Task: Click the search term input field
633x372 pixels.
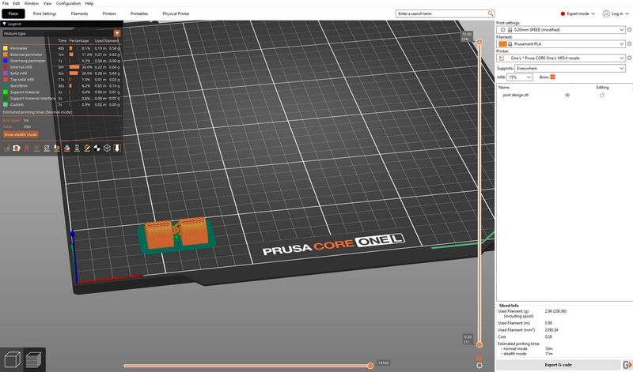Action: click(x=442, y=13)
